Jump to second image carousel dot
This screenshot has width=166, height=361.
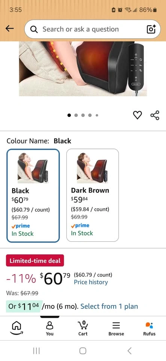[x=76, y=115]
